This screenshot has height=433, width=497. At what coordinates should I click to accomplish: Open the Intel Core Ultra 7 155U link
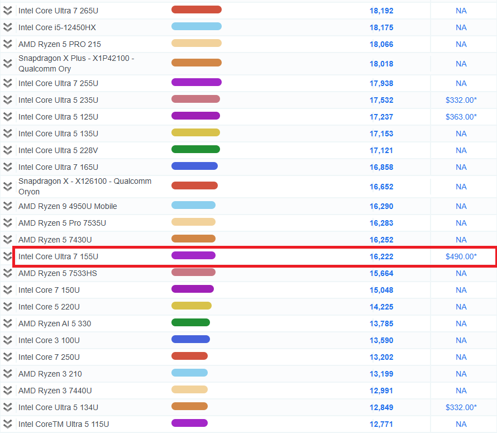coord(58,256)
